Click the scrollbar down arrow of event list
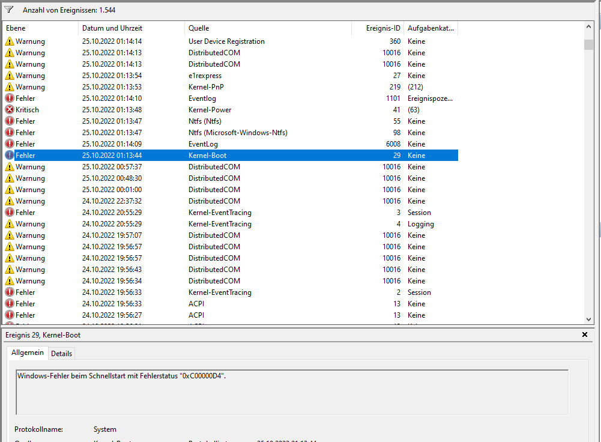The width and height of the screenshot is (601, 442). pos(588,319)
